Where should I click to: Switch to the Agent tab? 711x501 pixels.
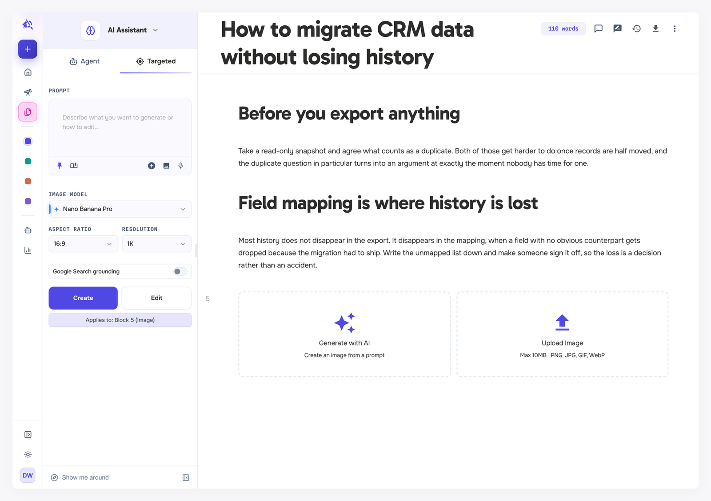84,61
